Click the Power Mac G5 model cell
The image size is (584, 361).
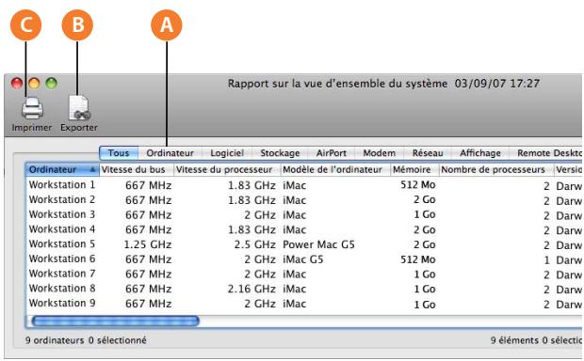coord(318,244)
